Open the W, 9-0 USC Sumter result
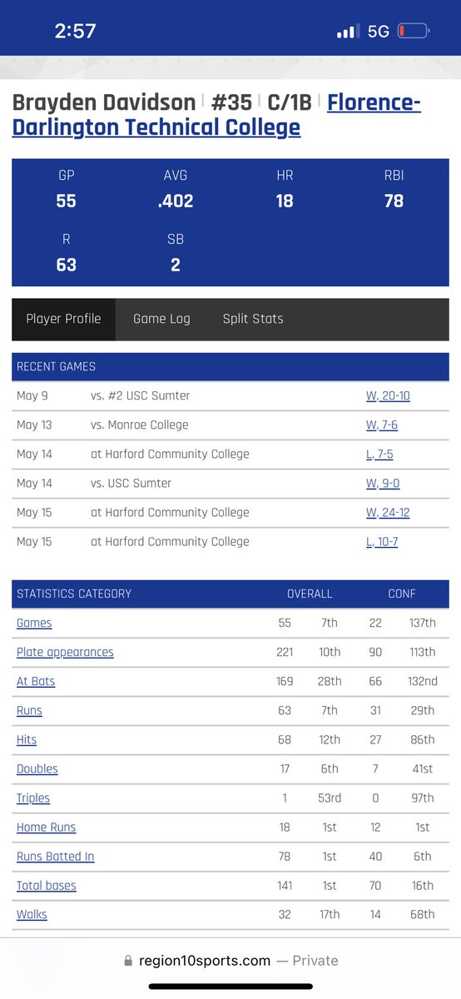This screenshot has height=999, width=461. [x=383, y=483]
